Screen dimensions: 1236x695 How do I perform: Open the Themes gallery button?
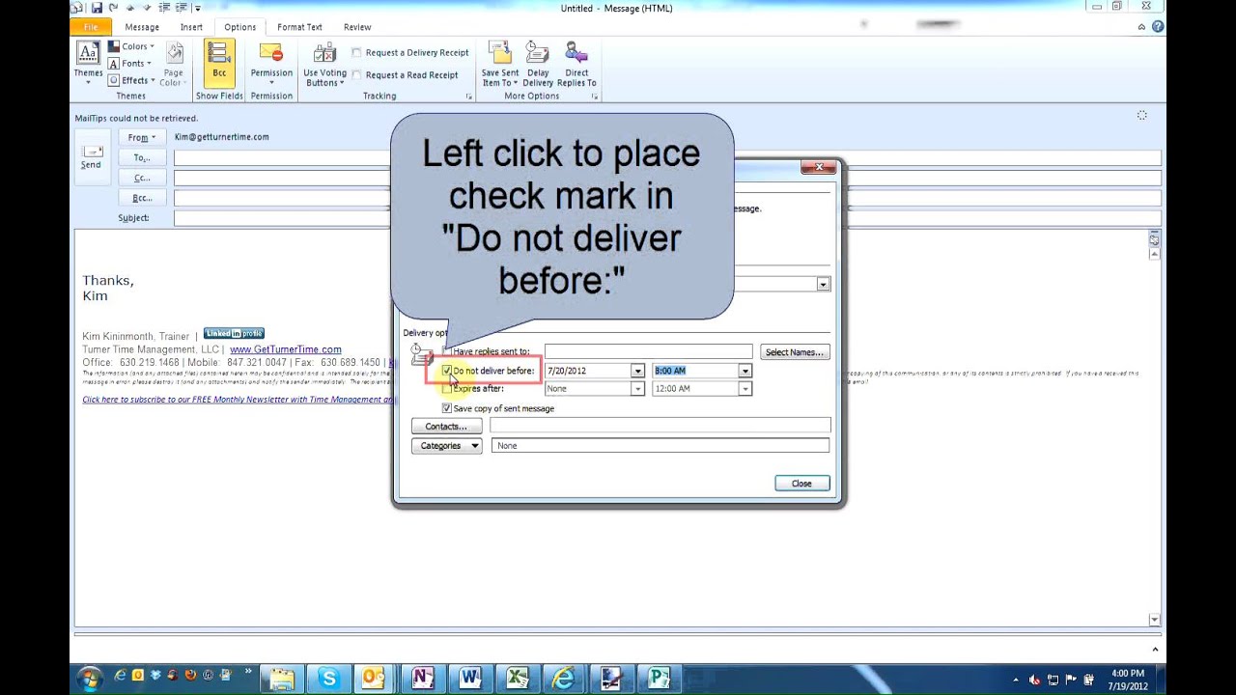point(88,63)
